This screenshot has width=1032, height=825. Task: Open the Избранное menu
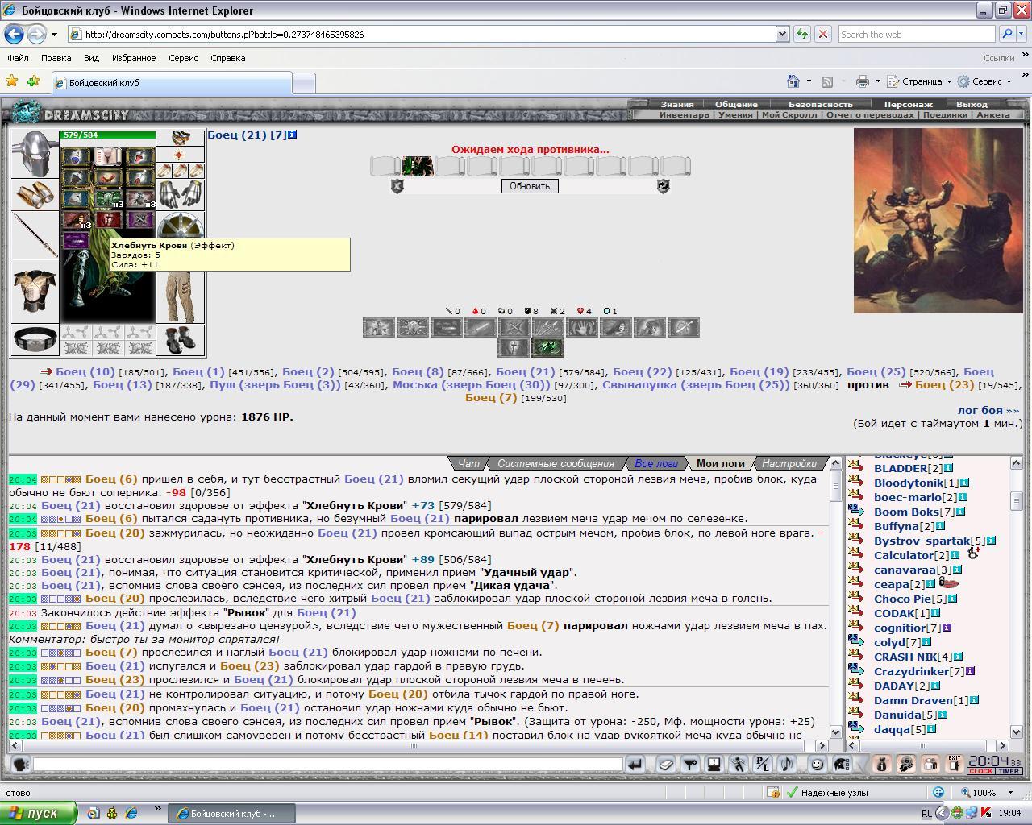tap(134, 58)
